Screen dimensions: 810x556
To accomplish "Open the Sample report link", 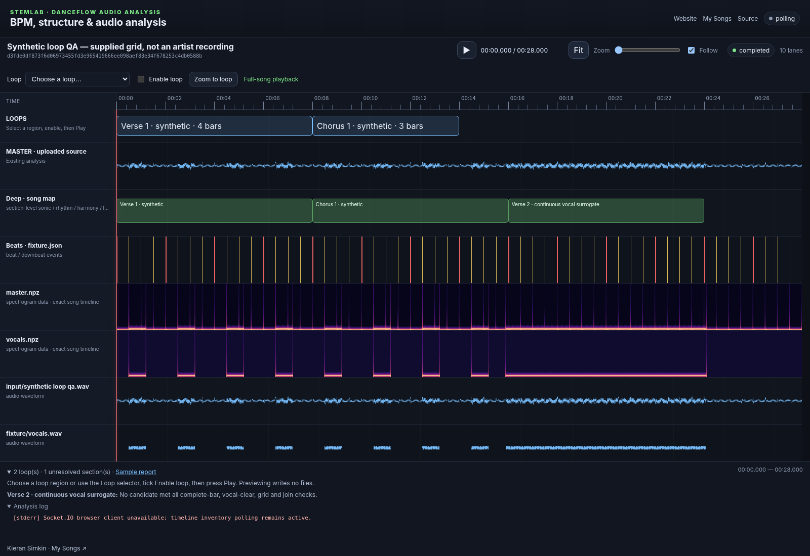I will coord(136,472).
